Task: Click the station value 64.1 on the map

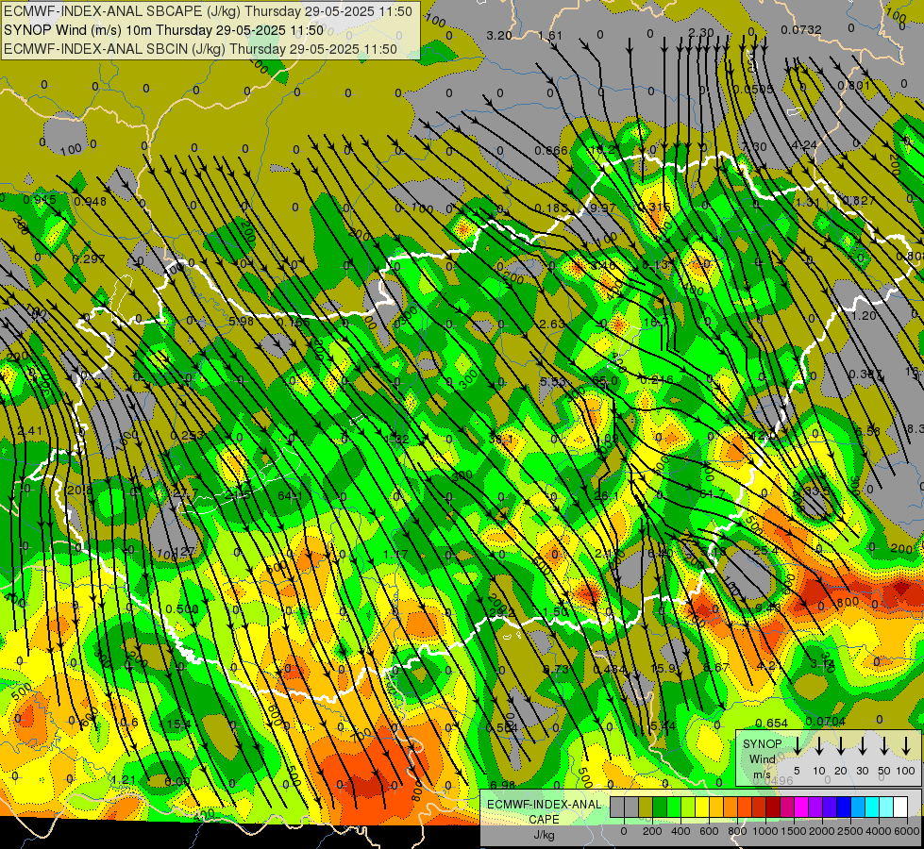Action: point(291,496)
